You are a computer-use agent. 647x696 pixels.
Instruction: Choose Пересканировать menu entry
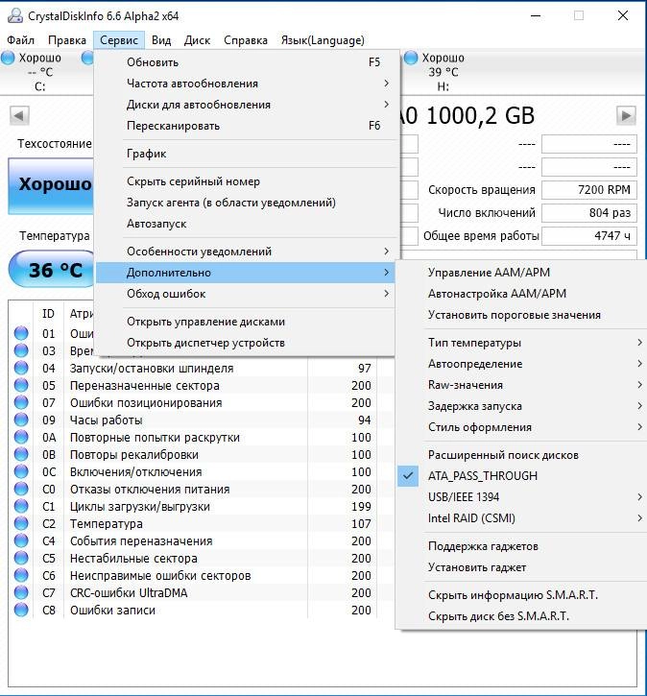pyautogui.click(x=246, y=126)
